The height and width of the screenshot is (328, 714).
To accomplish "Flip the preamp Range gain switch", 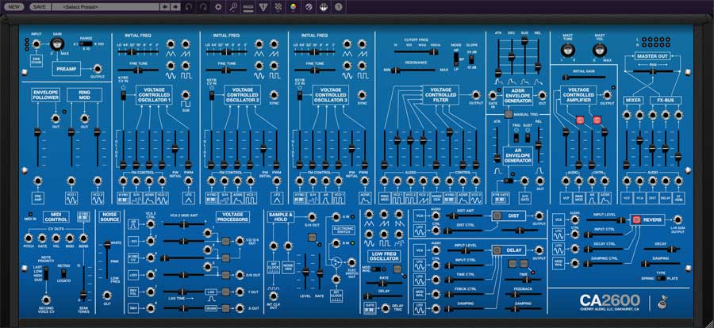I will click(x=86, y=44).
